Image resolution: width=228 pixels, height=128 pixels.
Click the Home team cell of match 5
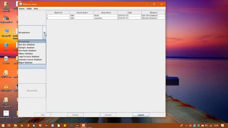click(82, 18)
